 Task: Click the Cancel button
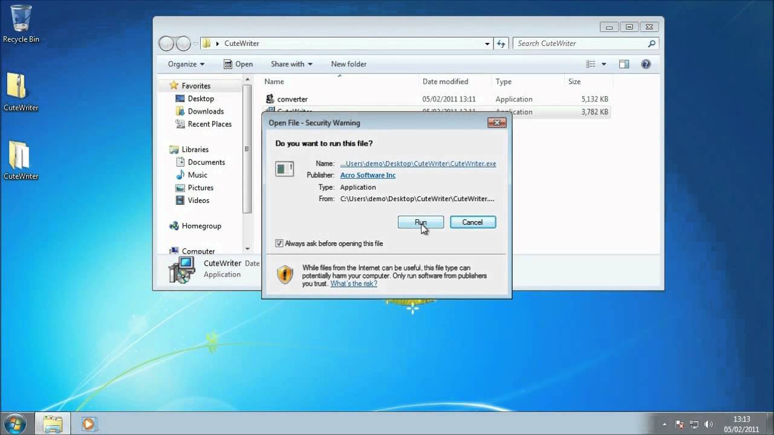coord(473,222)
